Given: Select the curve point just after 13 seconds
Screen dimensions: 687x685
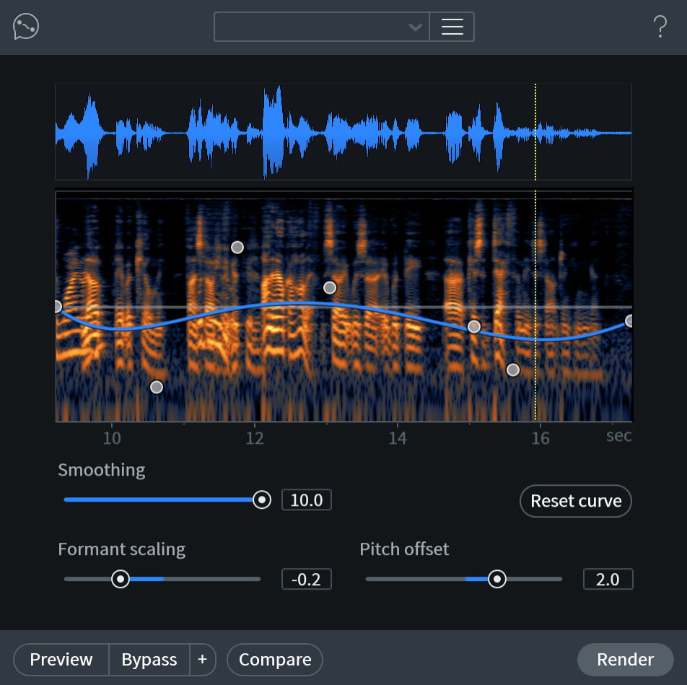Looking at the screenshot, I should click(x=330, y=287).
